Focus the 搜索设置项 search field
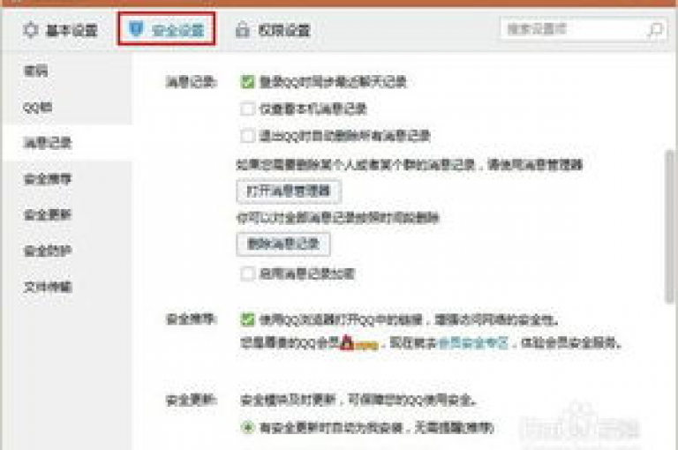The height and width of the screenshot is (450, 678). [x=575, y=29]
